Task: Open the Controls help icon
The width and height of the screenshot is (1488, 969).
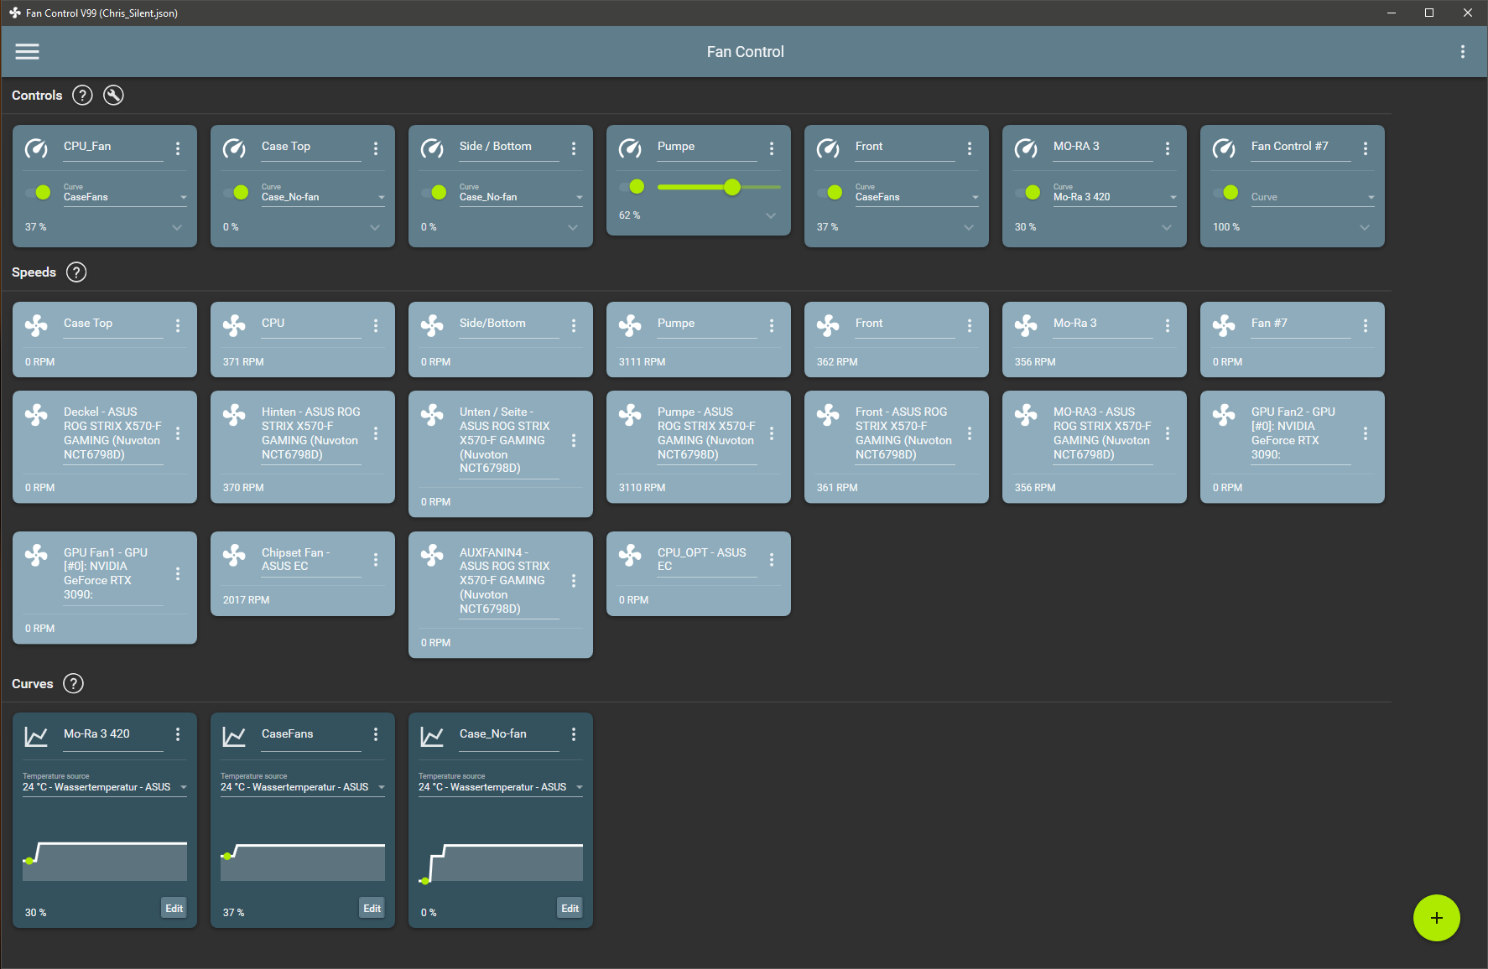Action: click(x=82, y=96)
